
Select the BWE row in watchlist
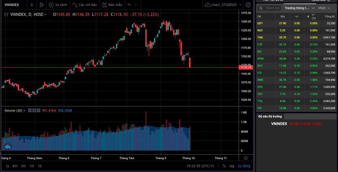click(x=297, y=80)
